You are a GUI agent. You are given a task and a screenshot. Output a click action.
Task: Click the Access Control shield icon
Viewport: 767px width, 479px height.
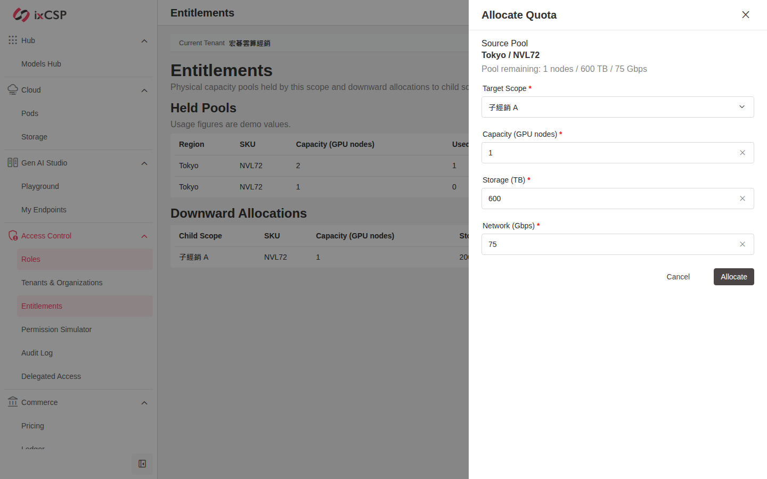coord(13,235)
